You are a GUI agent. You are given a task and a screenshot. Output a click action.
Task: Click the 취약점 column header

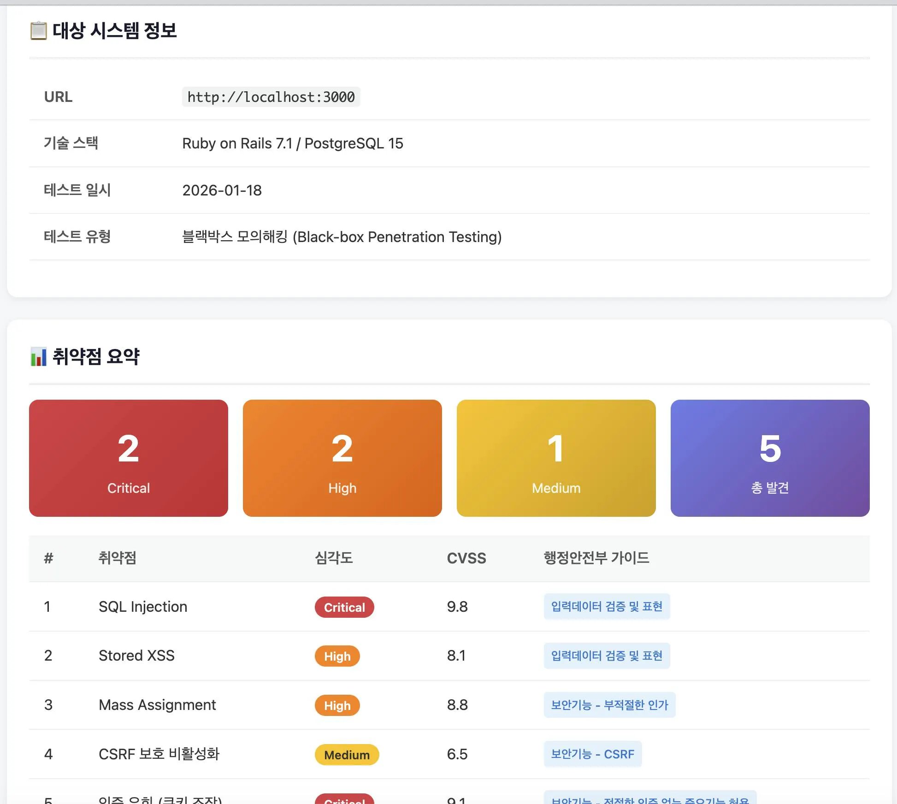[118, 558]
